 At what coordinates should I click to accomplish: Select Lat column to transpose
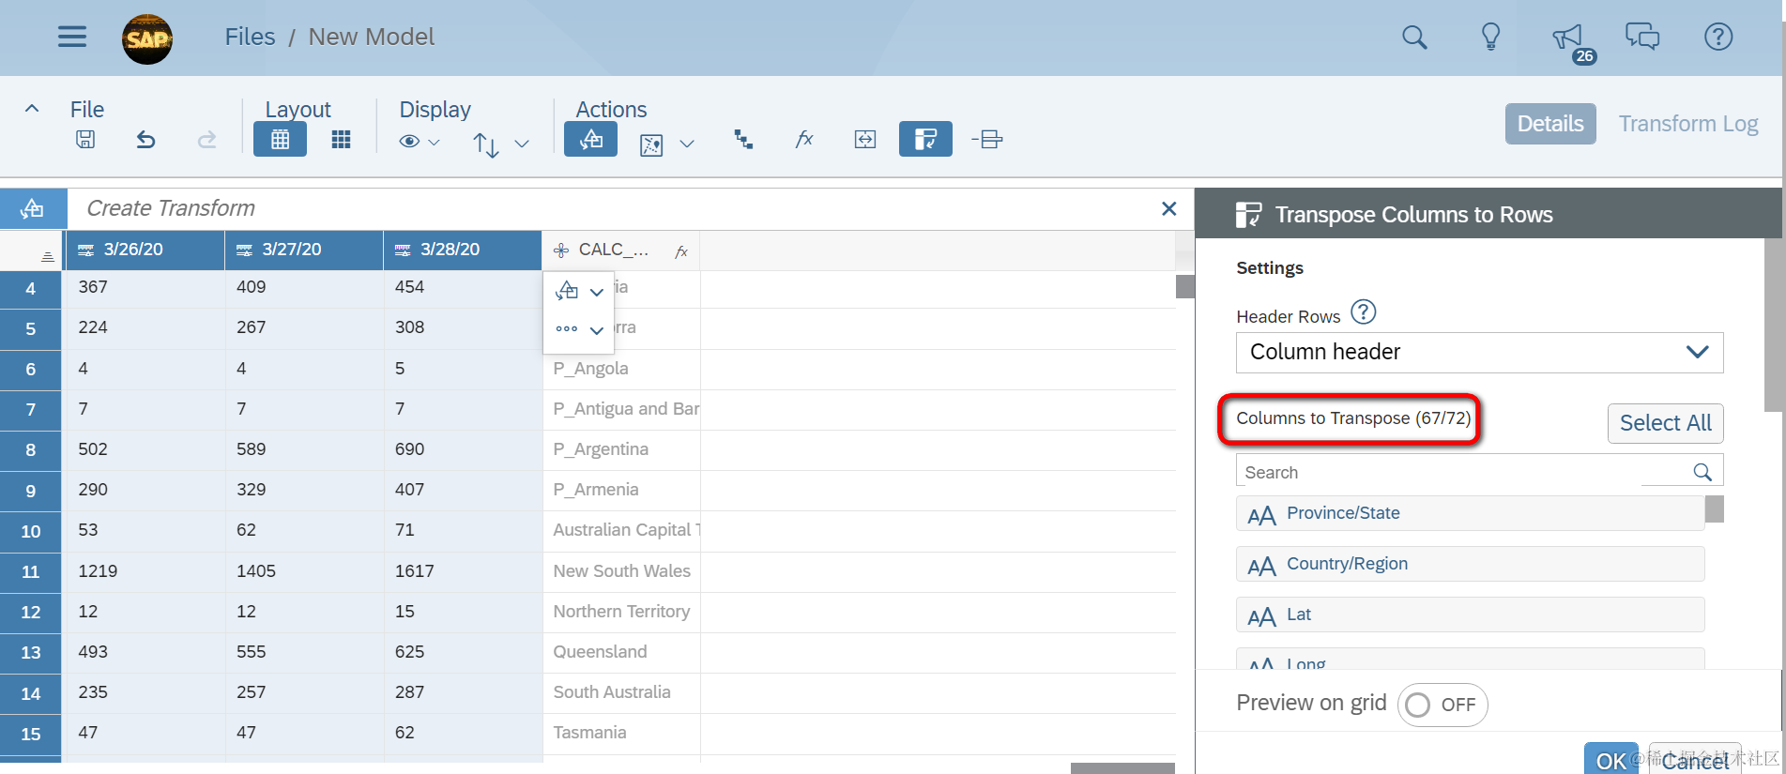1470,615
